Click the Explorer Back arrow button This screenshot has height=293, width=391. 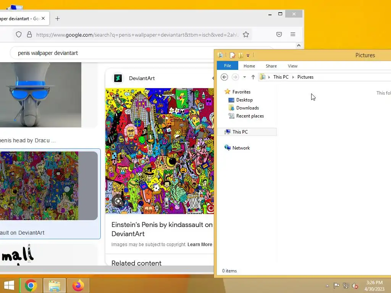224,77
